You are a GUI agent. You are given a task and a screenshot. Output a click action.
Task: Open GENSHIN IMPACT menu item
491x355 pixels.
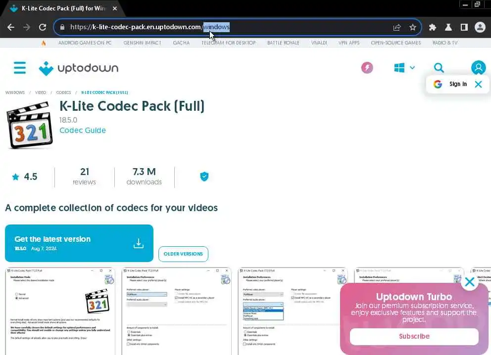point(142,43)
